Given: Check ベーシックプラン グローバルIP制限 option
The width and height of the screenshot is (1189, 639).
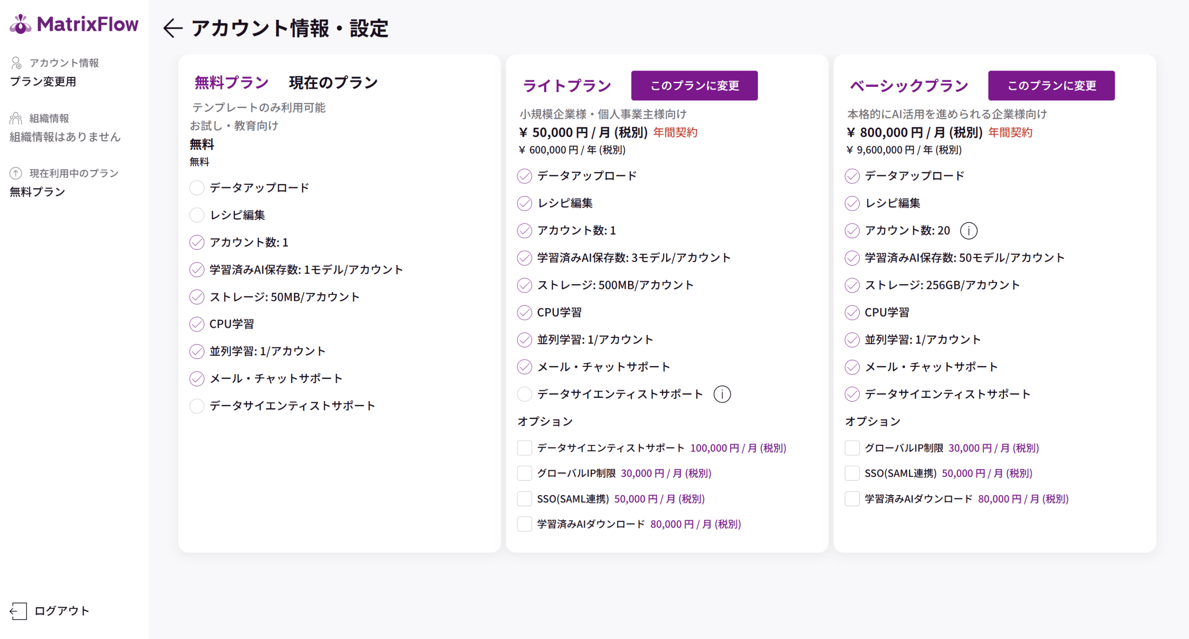Looking at the screenshot, I should [x=852, y=448].
